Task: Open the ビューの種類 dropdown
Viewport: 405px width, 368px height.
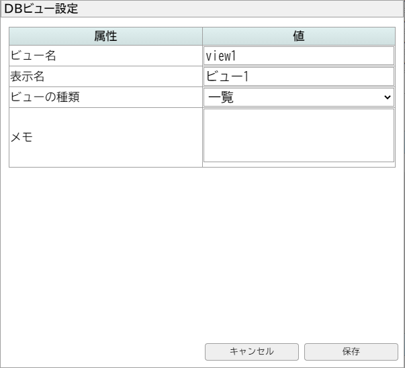Action: tap(298, 97)
